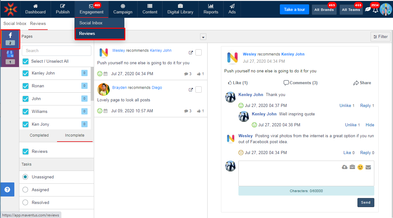Select the Facebook reviews sidebar icon
393x218 pixels.
click(x=10, y=39)
